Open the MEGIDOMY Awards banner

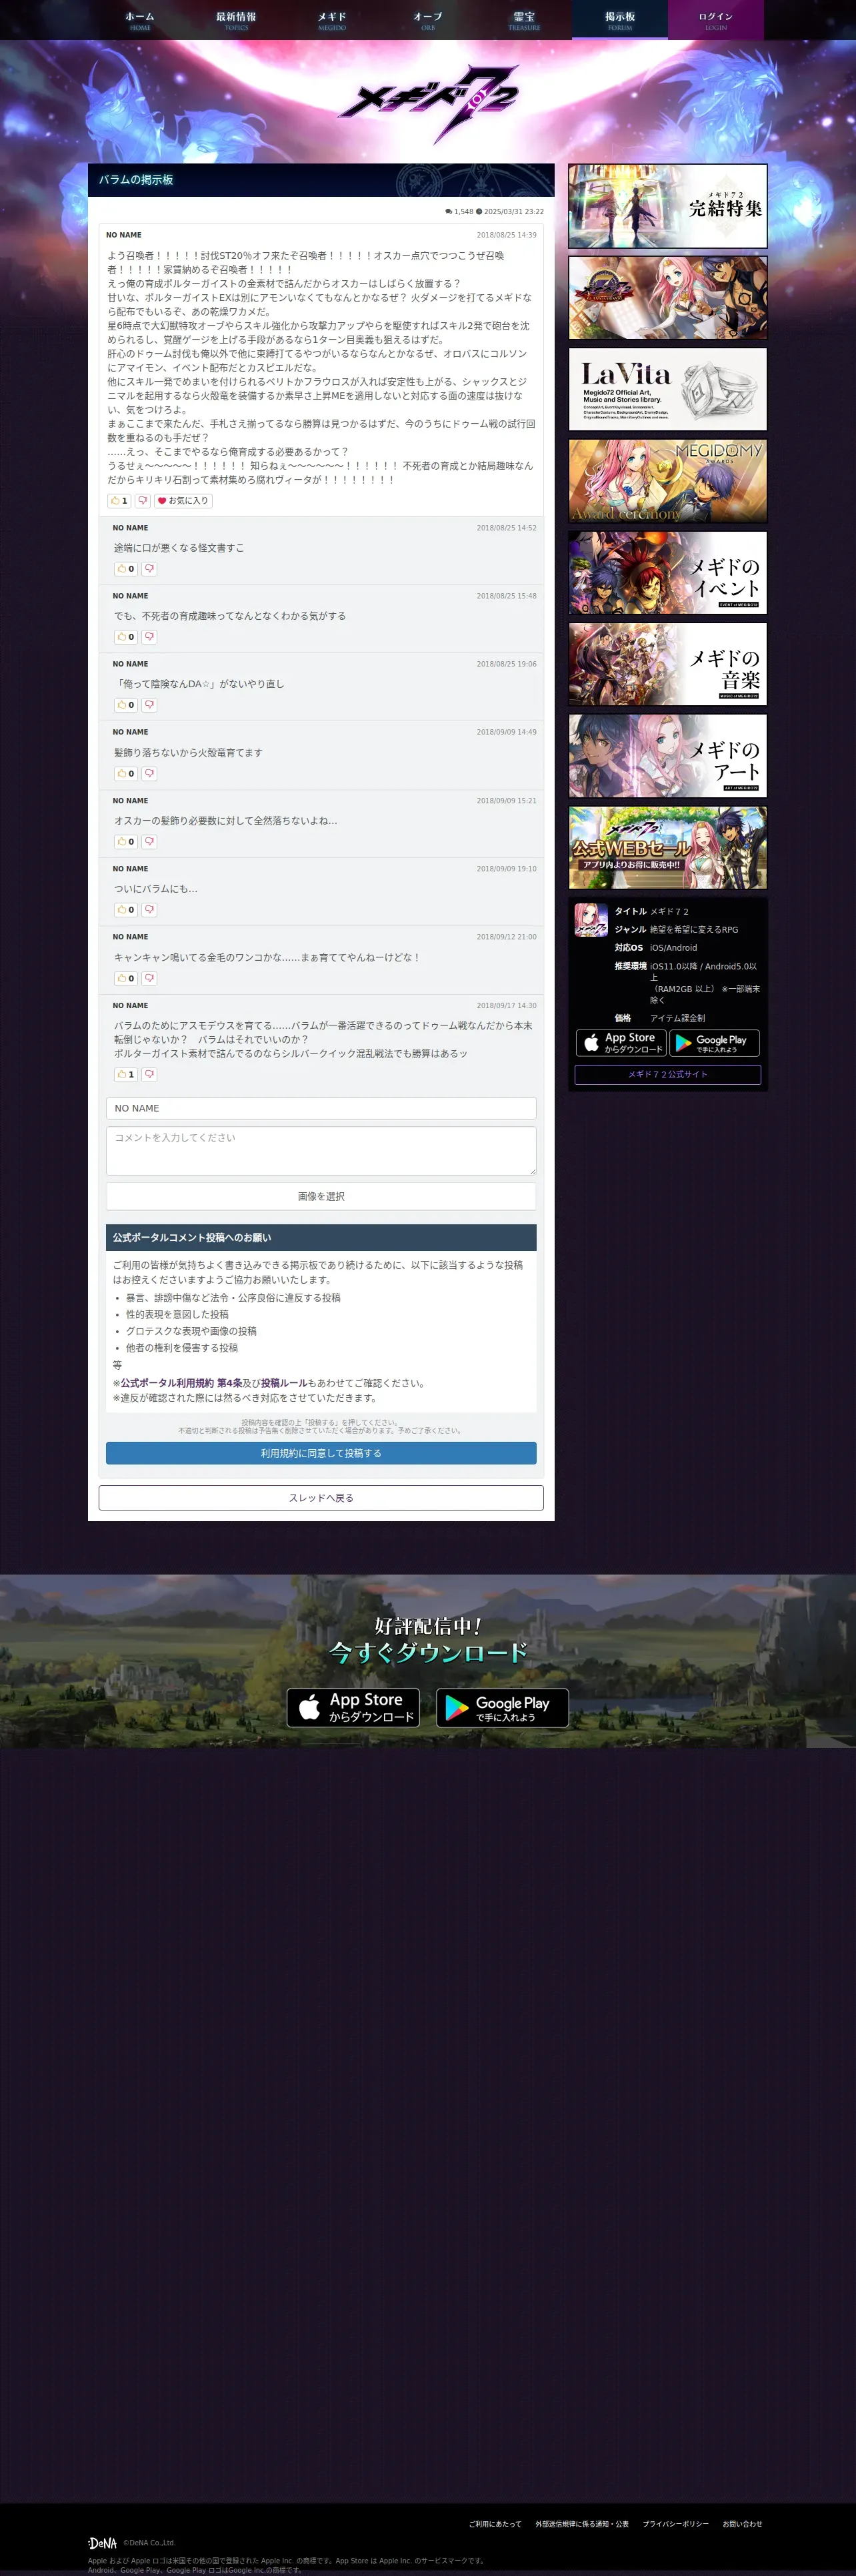pyautogui.click(x=667, y=481)
